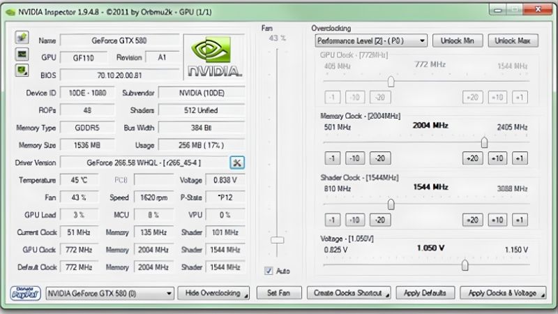Click Apply Defaults button
558x314 pixels.
[425, 293]
